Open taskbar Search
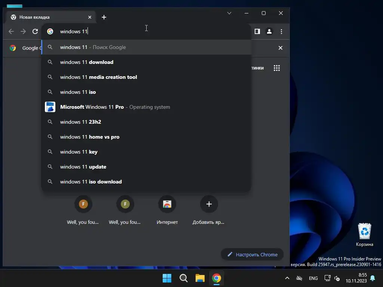Viewport: 383px width, 287px height. pyautogui.click(x=183, y=278)
